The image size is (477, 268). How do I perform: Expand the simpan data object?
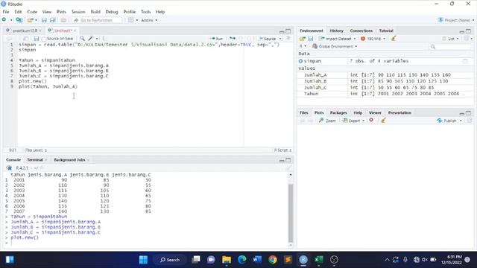pyautogui.click(x=300, y=61)
